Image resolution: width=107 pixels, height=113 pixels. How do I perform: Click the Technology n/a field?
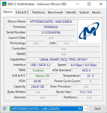click(36, 43)
